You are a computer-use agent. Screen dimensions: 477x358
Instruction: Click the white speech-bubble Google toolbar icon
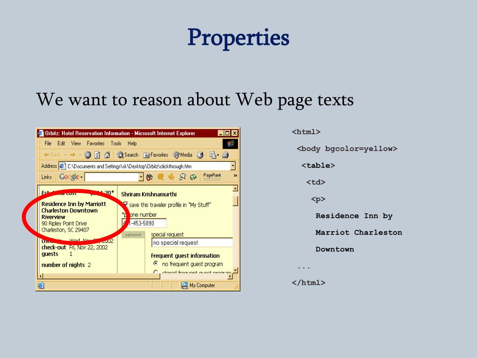tap(183, 177)
